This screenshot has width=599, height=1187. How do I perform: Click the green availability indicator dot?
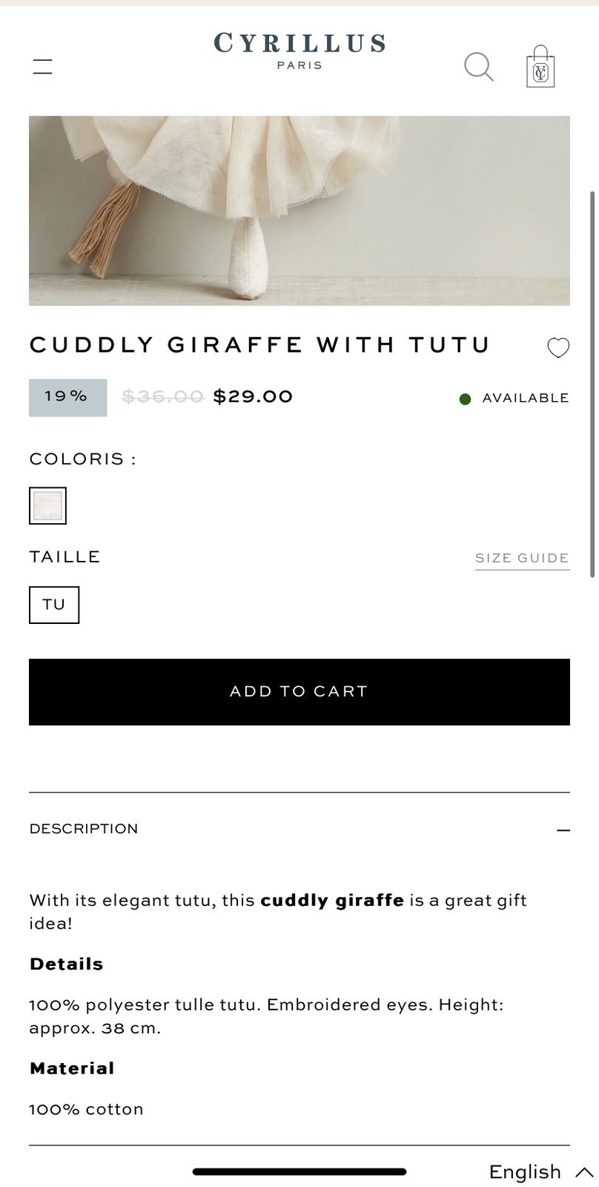pos(466,399)
